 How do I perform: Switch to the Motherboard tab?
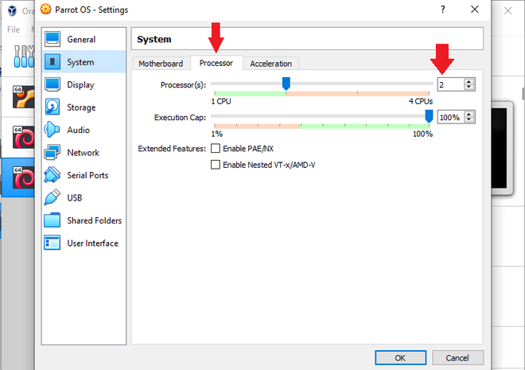point(161,64)
